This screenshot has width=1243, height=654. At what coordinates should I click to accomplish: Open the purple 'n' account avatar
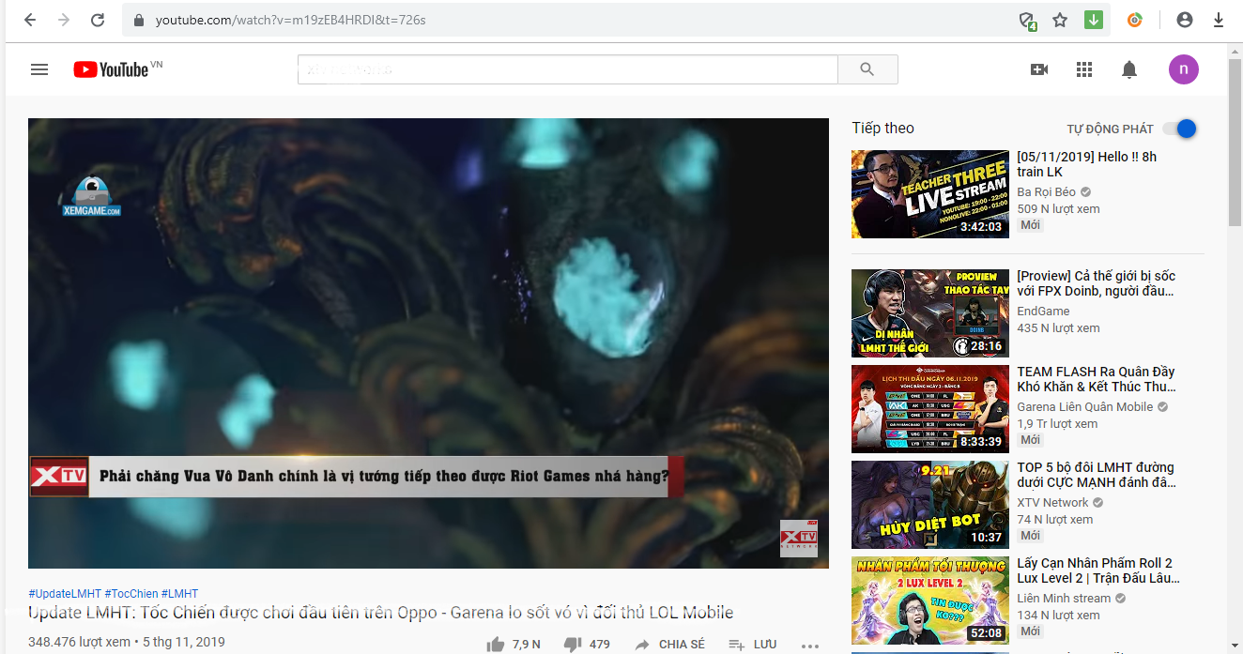[1184, 69]
